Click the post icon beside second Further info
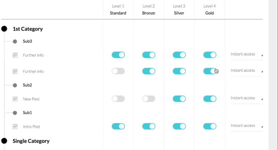The height and width of the screenshot is (150, 278). click(15, 72)
